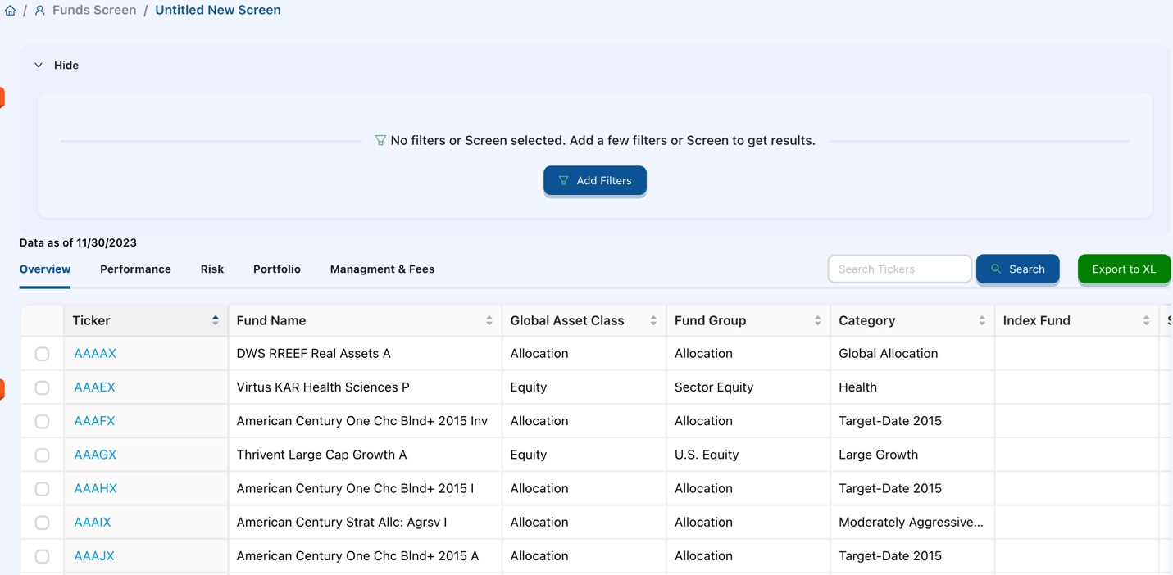Check the AAAGX fund row
This screenshot has height=575, width=1173.
click(x=42, y=455)
